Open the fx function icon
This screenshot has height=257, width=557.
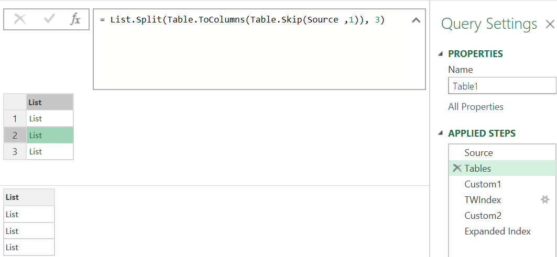coord(75,20)
